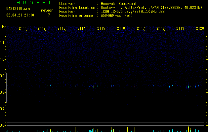Click the Receiving Location field label
This screenshot has width=208, height=132.
tap(77, 8)
